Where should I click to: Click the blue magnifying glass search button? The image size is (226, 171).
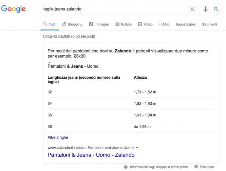point(216,9)
